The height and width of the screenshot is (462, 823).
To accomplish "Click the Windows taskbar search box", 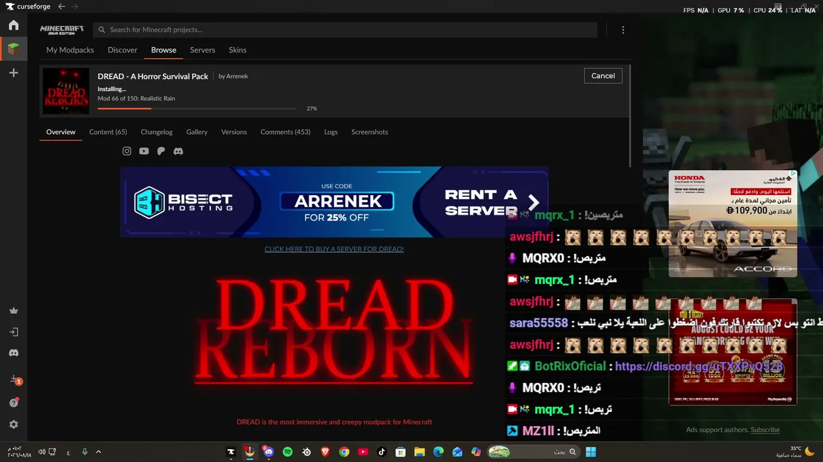I will click(534, 452).
